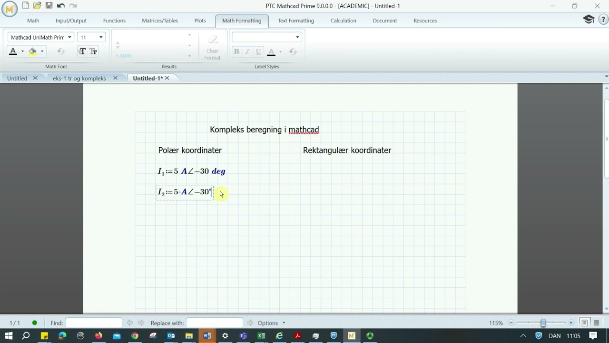Open the Windows Start menu
The width and height of the screenshot is (609, 343).
9,336
